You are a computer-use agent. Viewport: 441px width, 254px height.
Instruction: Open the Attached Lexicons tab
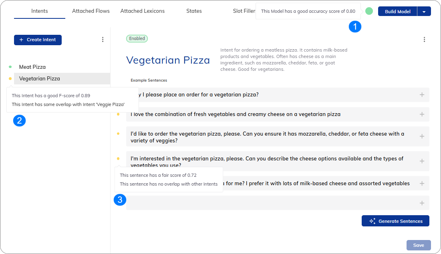click(x=142, y=11)
